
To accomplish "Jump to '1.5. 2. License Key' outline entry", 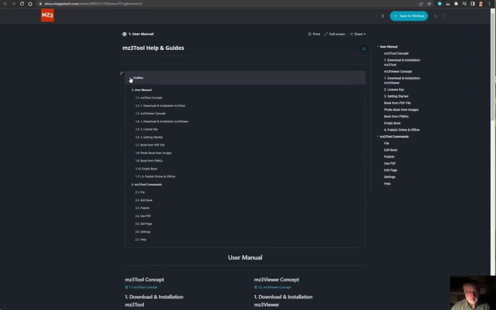I will (x=146, y=129).
